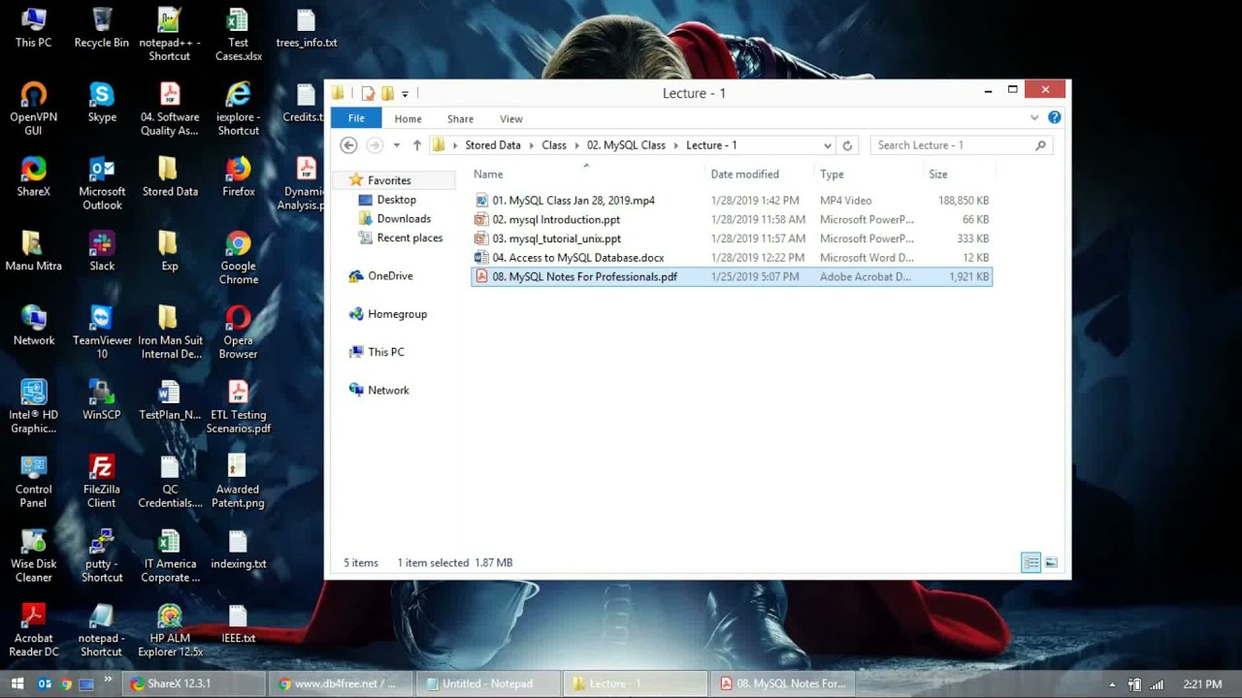Open Desktop in navigation pane
Screen dimensions: 1242x698
point(396,200)
